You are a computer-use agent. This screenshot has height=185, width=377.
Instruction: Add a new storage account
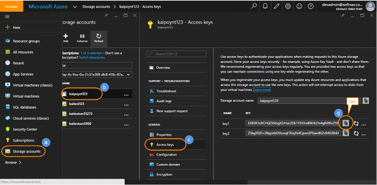click(65, 38)
